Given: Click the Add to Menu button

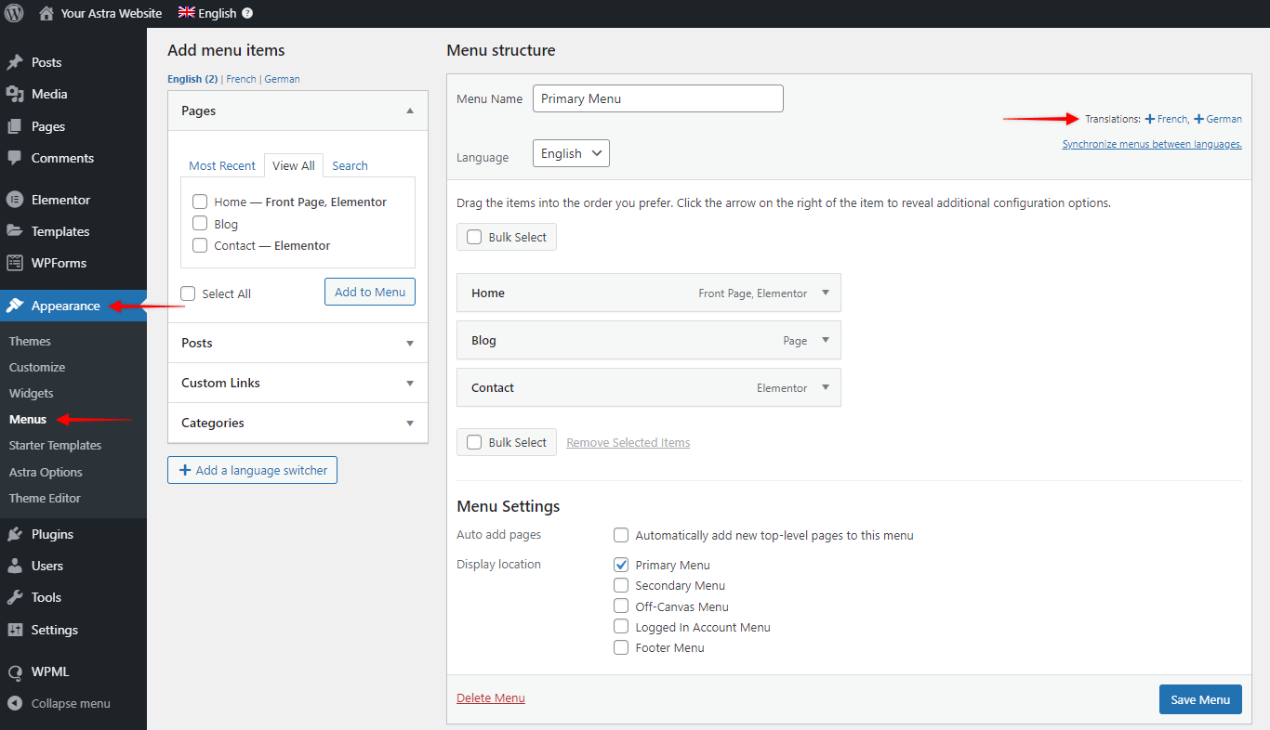Looking at the screenshot, I should tap(370, 292).
